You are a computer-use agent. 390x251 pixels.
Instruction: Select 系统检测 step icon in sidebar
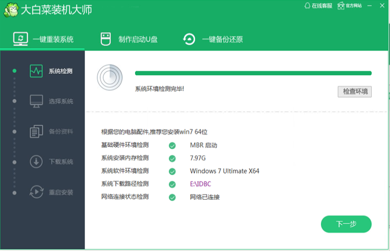tap(36, 71)
